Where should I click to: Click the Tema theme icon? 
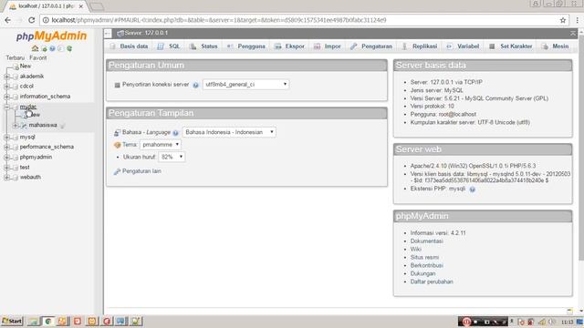pos(118,145)
